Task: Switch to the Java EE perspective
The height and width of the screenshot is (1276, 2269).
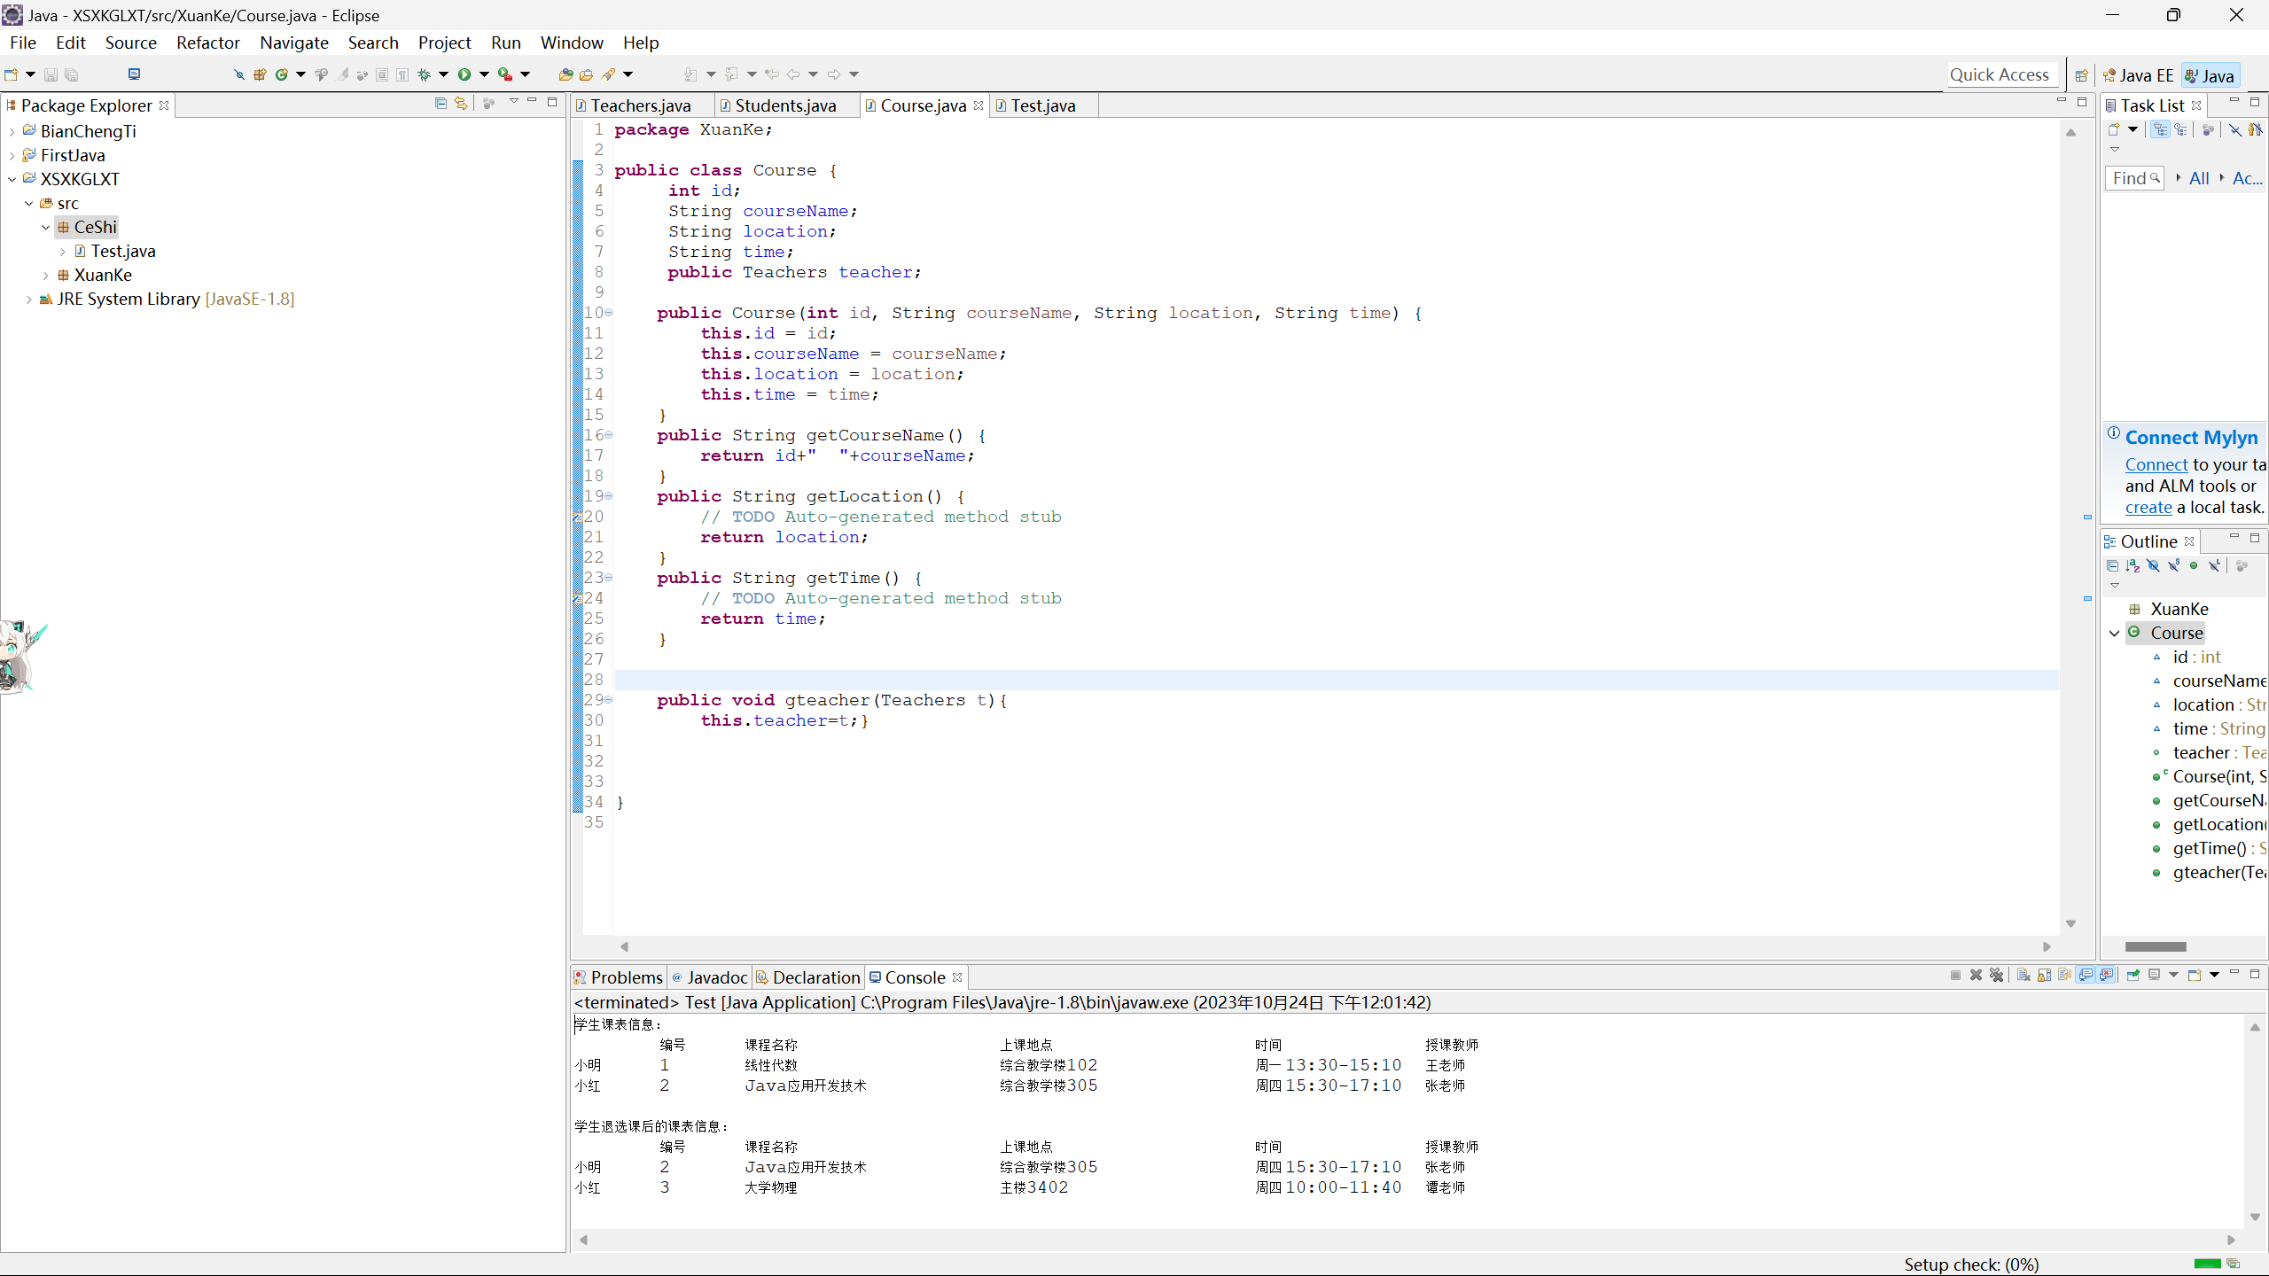Action: pyautogui.click(x=2138, y=74)
